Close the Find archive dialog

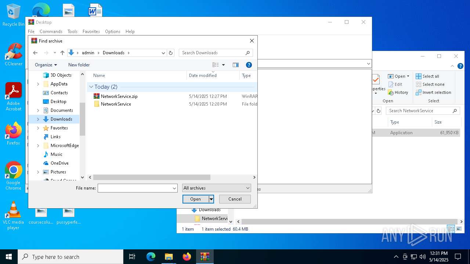[x=252, y=41]
